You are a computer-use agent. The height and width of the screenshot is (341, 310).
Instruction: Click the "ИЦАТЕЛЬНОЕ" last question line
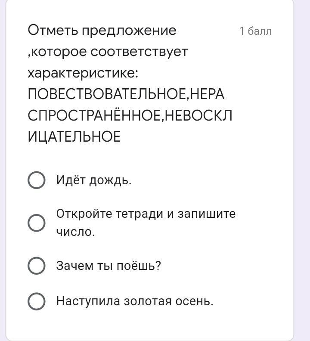coord(74,137)
